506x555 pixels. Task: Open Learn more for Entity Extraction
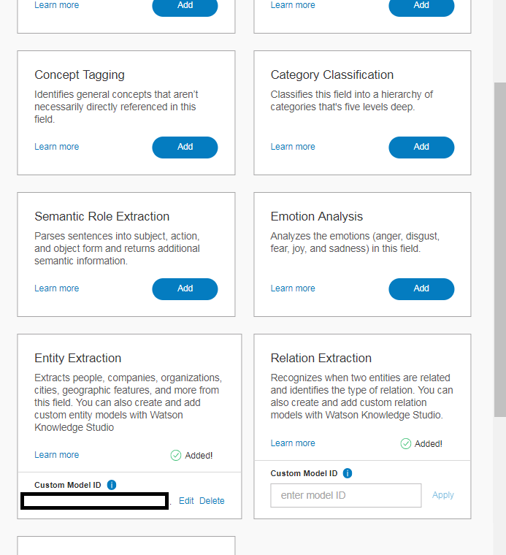(56, 455)
